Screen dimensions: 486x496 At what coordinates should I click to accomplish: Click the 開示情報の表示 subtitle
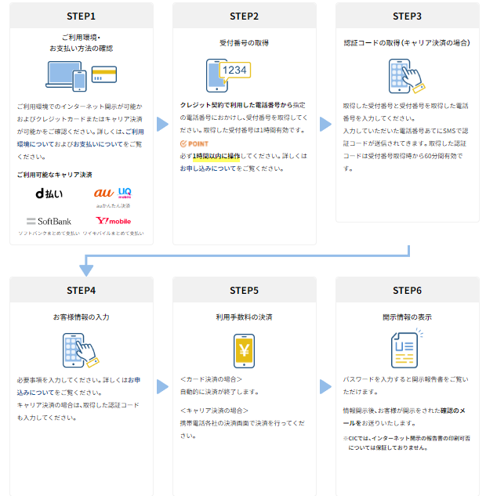tap(407, 317)
